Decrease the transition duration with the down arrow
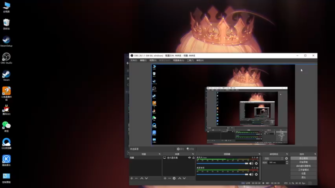 287,163
